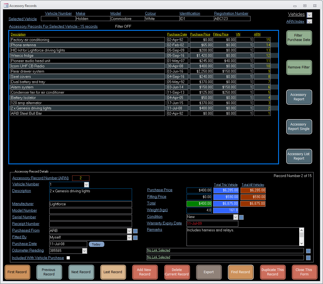The image size is (323, 284).
Task: Click the first No Link Selected link
Action: (158, 250)
